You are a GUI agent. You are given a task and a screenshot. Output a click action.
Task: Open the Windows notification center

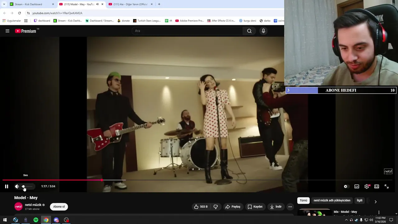point(391,220)
